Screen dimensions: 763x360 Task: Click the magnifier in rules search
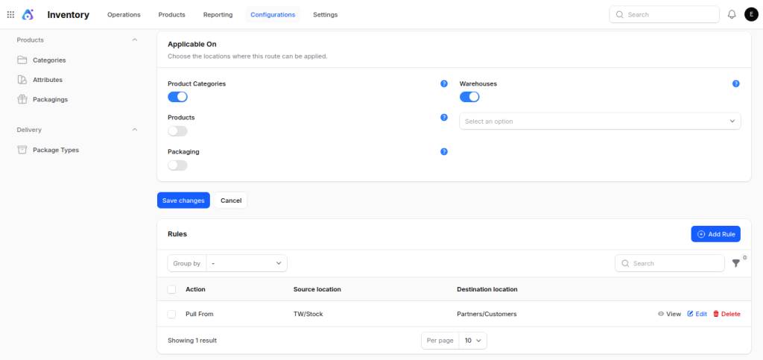pyautogui.click(x=625, y=263)
